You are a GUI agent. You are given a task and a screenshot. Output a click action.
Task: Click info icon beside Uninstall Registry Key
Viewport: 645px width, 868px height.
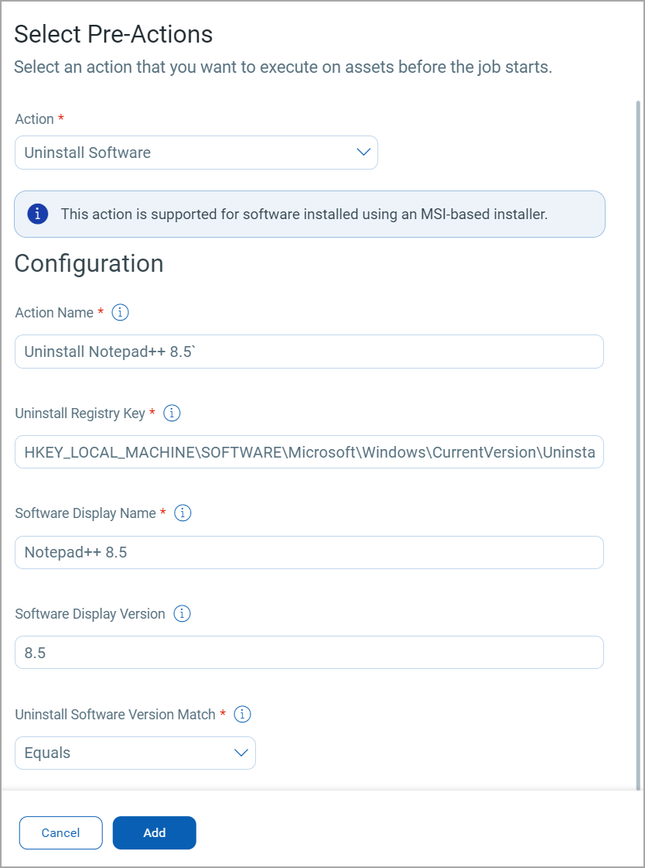tap(172, 413)
